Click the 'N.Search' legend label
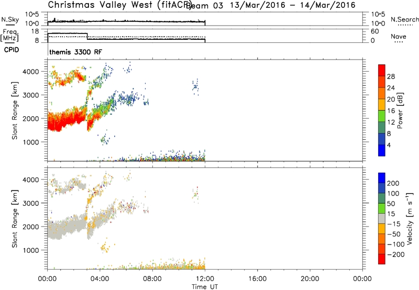The width and height of the screenshot is (419, 290). click(404, 19)
